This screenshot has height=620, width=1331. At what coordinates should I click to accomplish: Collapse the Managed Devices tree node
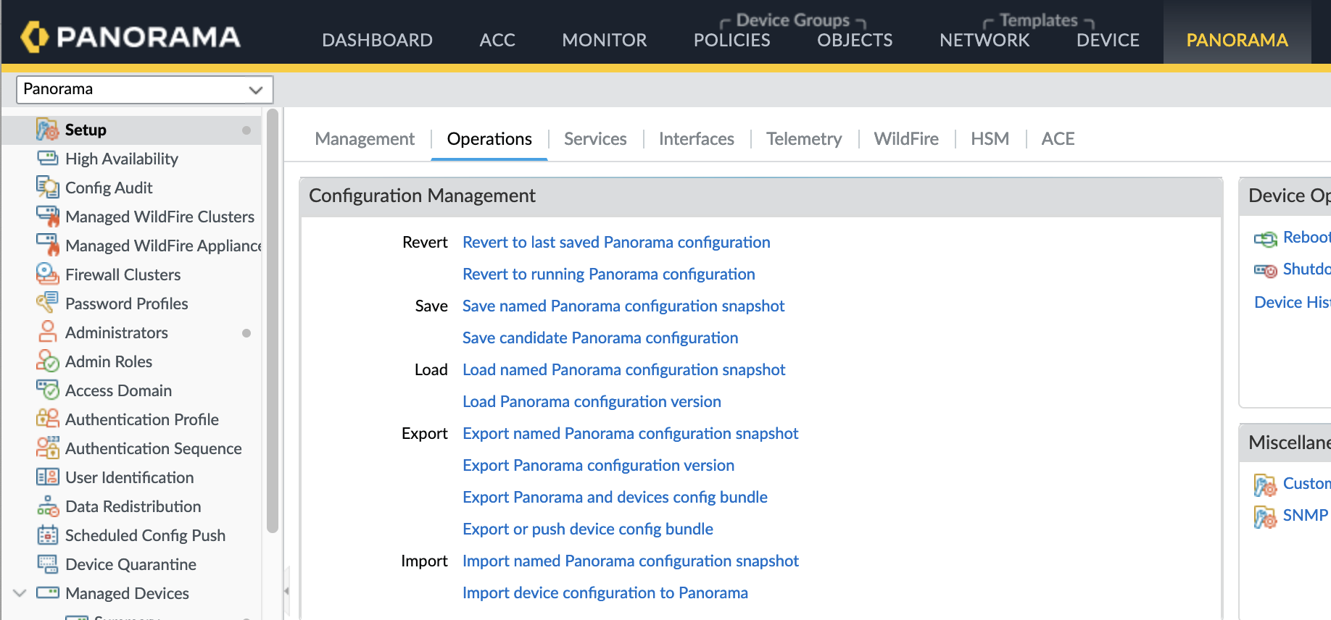(20, 593)
